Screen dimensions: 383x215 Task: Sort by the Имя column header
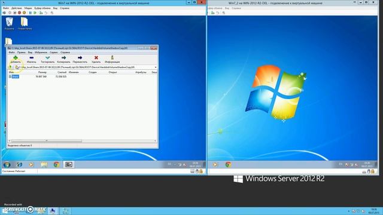click(x=11, y=72)
